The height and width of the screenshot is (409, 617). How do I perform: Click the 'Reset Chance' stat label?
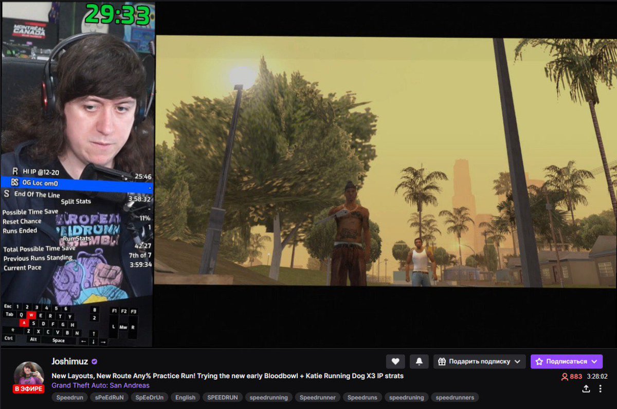coord(22,221)
